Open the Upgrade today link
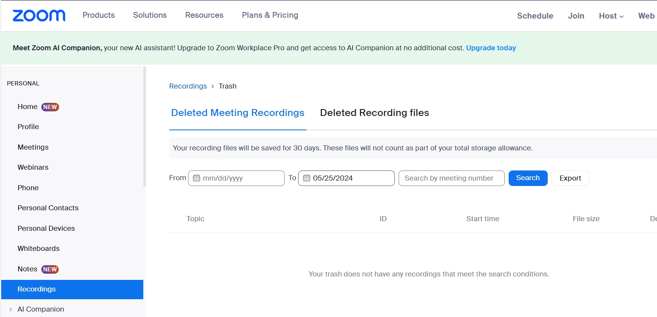 491,48
